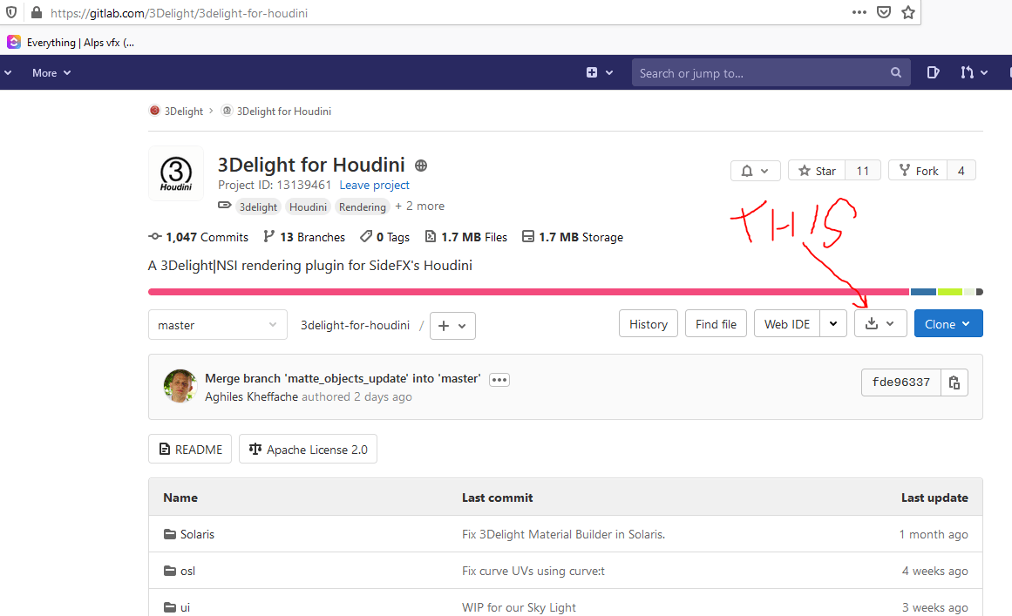Image resolution: width=1012 pixels, height=616 pixels.
Task: Open the More menu in navbar
Action: (x=51, y=72)
